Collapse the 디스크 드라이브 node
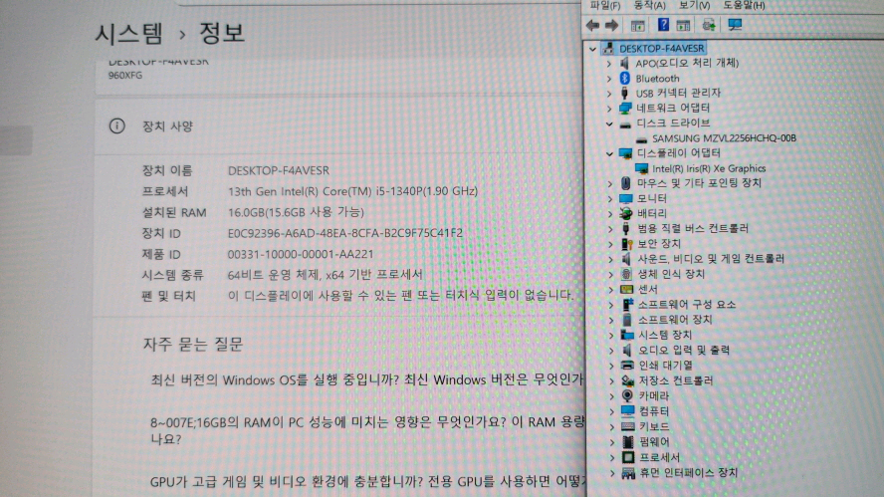 609,124
